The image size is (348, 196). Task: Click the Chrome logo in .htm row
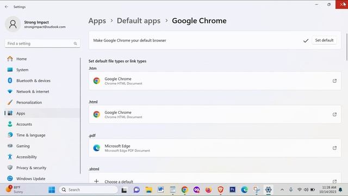[97, 81]
